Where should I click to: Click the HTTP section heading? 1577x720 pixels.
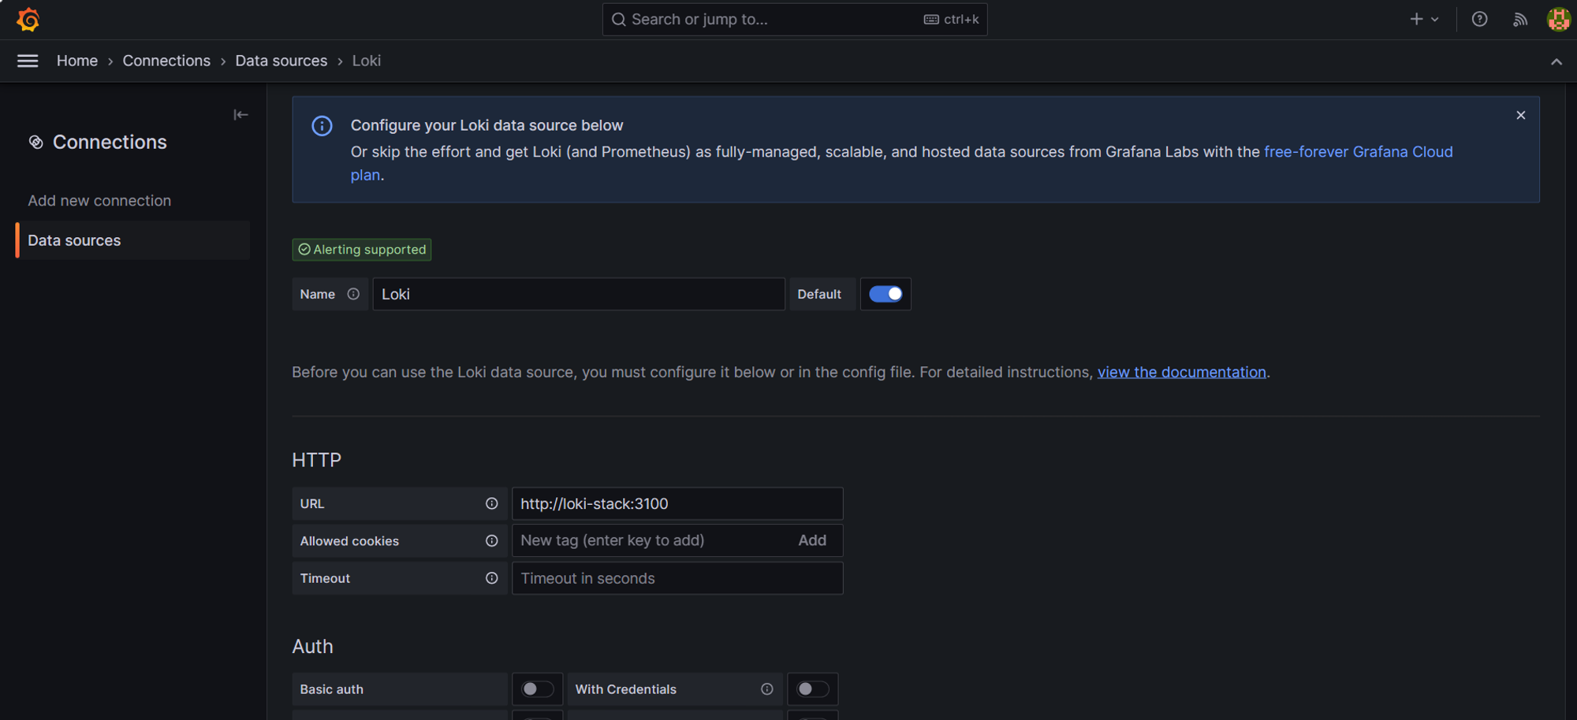pyautogui.click(x=316, y=460)
